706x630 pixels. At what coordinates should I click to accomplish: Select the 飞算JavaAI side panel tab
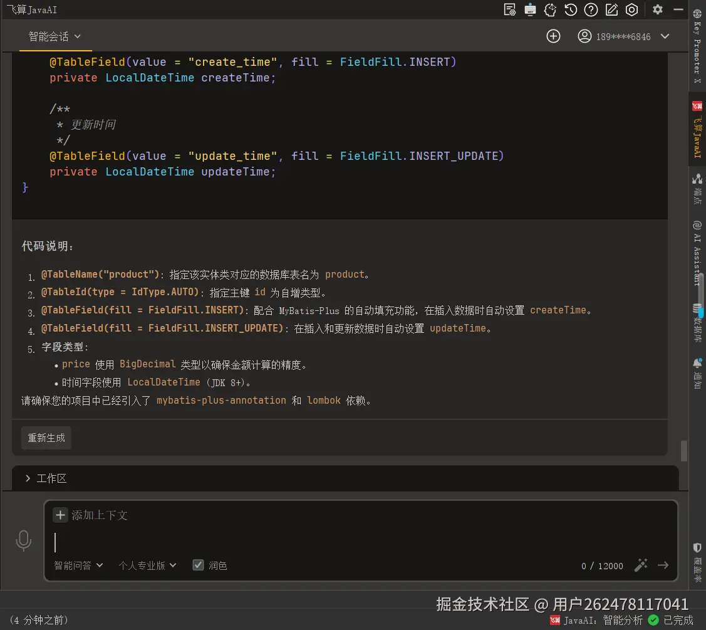point(697,129)
